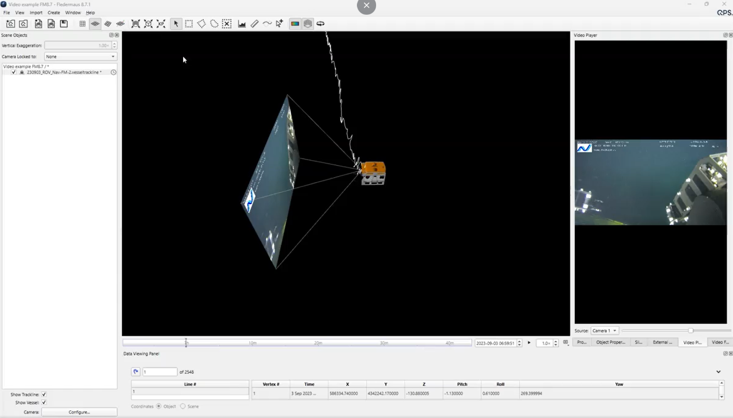Click the KP zoom toolbar icon
The width and height of the screenshot is (733, 418).
point(161,24)
